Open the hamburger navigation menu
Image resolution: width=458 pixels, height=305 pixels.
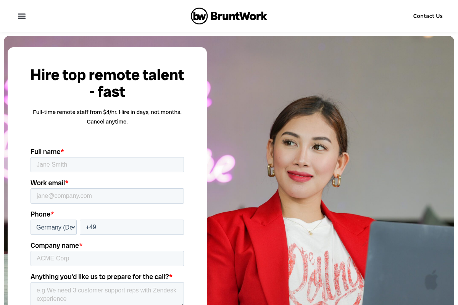(x=22, y=16)
